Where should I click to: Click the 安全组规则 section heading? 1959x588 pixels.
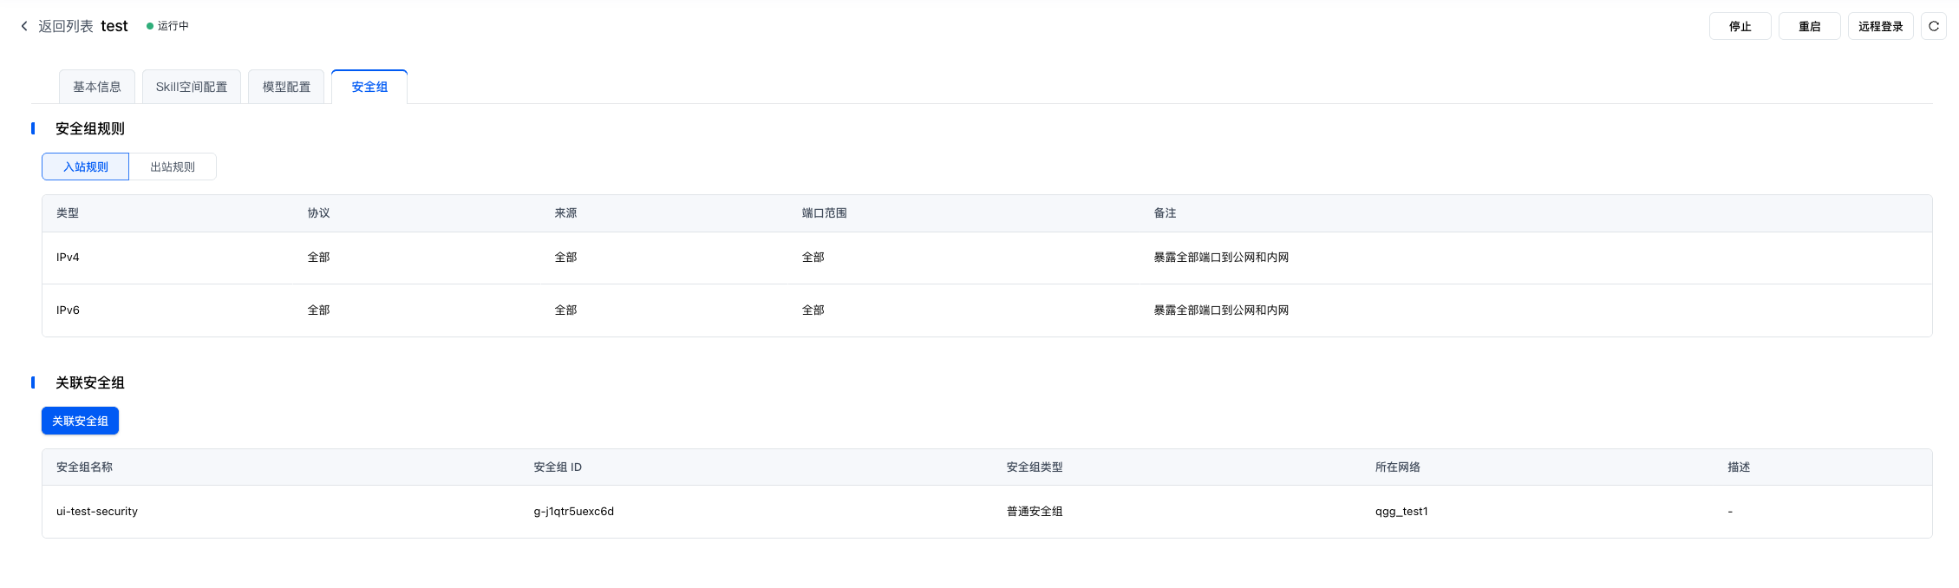pos(90,129)
